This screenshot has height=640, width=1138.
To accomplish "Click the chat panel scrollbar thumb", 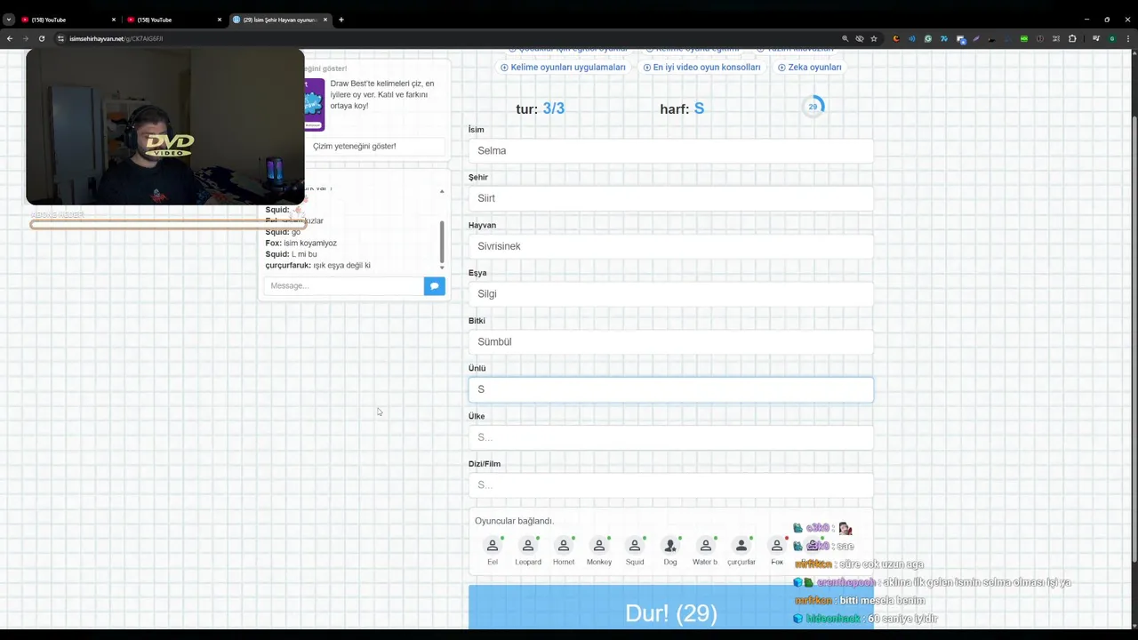I will pyautogui.click(x=442, y=240).
